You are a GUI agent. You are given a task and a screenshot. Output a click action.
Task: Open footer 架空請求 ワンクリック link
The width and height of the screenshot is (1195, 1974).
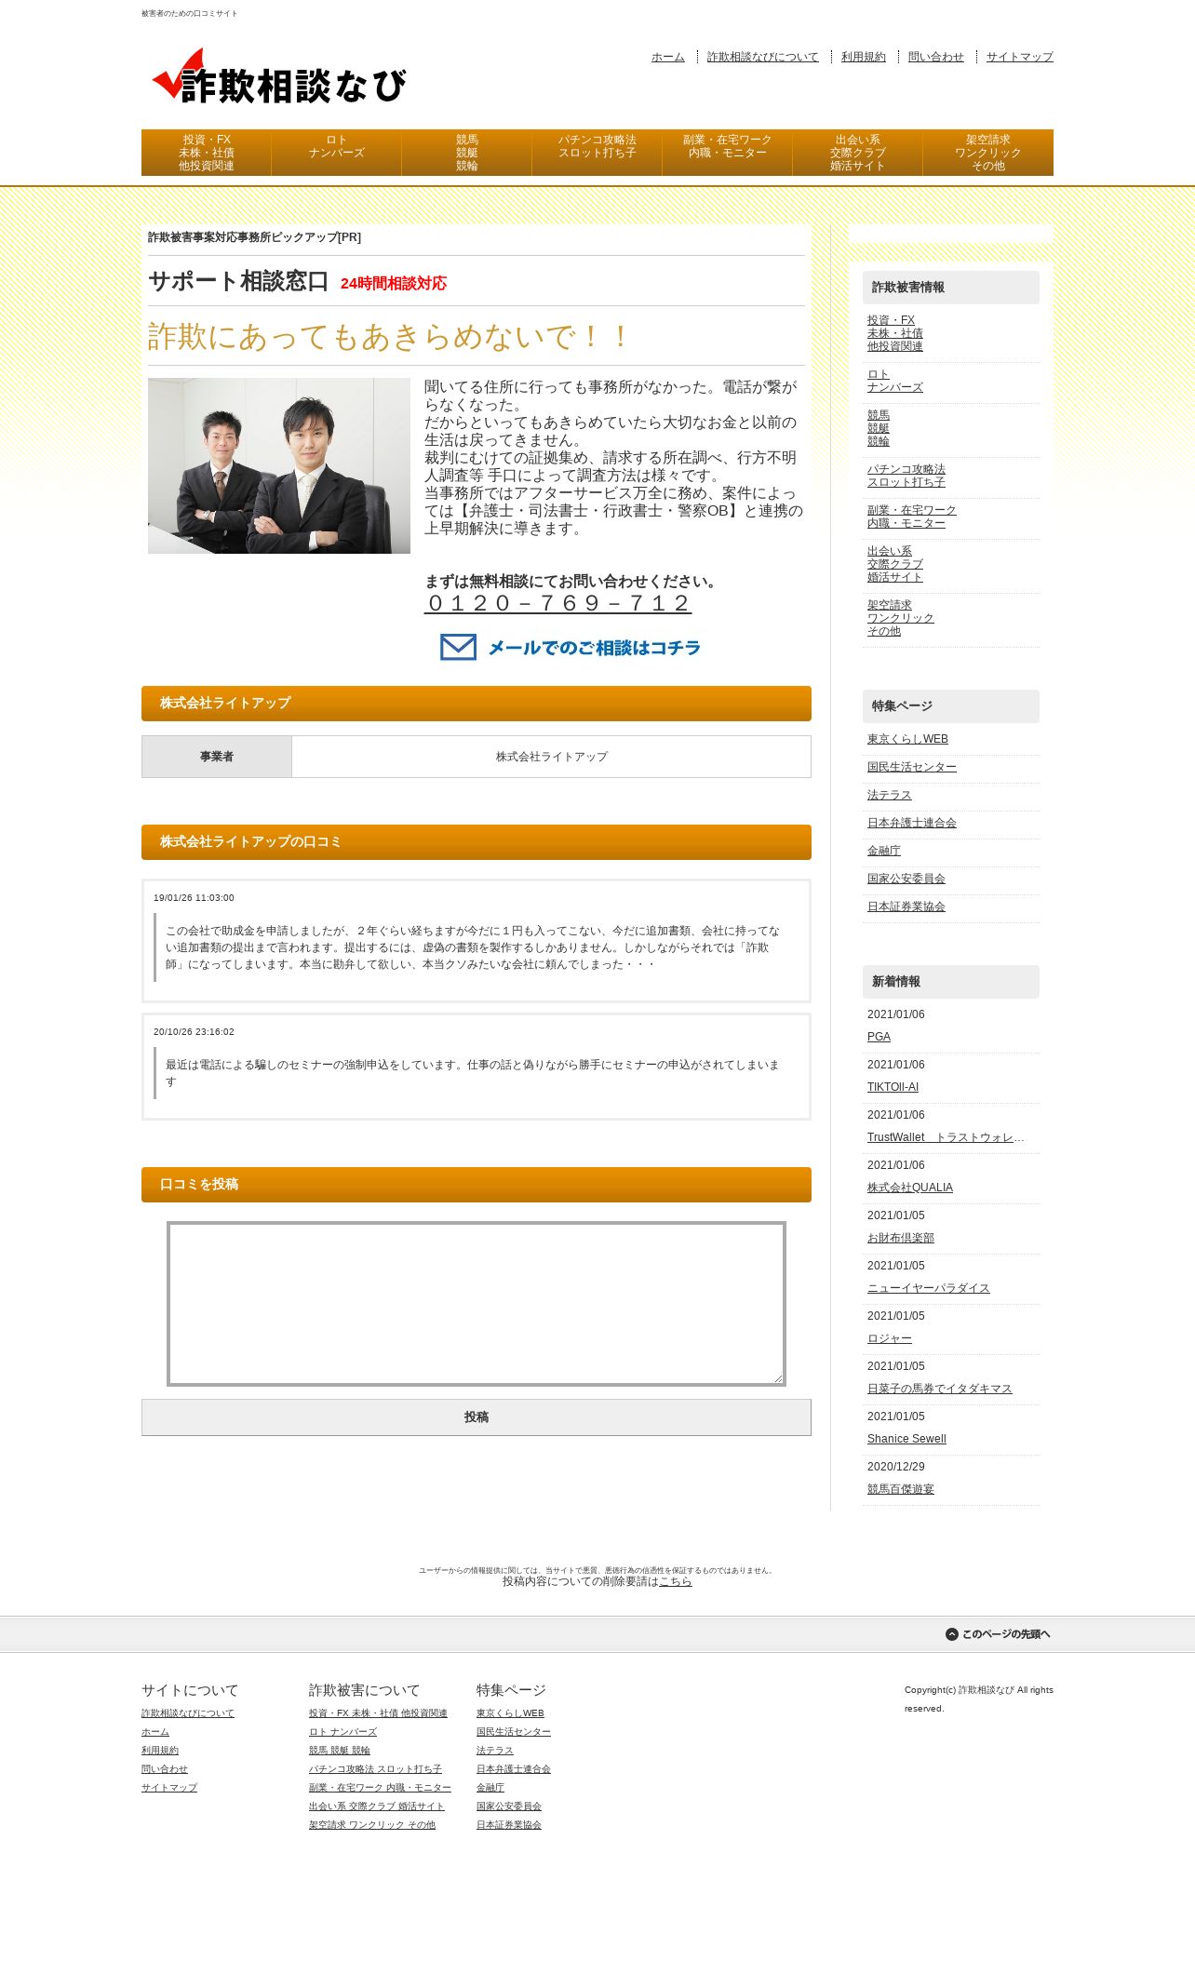tap(372, 1825)
